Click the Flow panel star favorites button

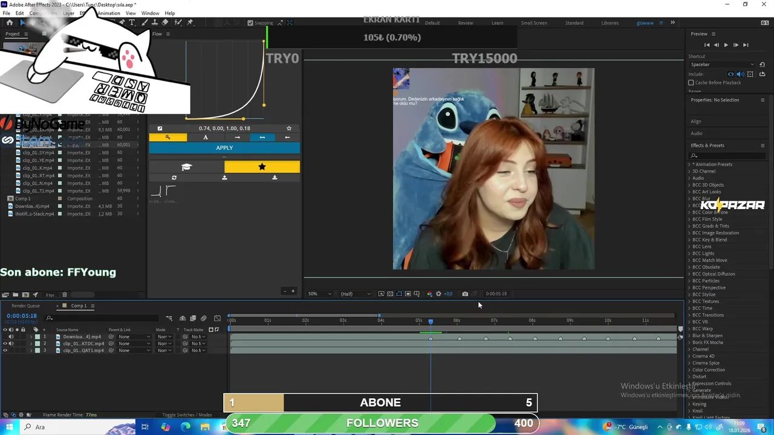tap(262, 167)
